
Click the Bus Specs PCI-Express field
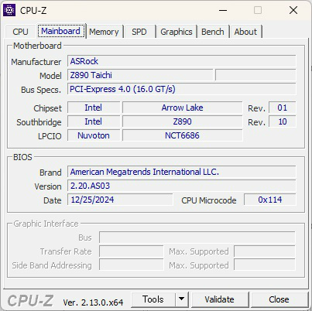point(182,89)
